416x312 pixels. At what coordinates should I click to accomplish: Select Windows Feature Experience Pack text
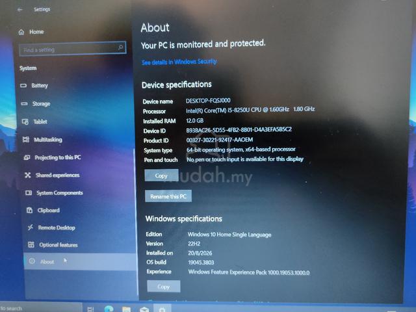pos(249,272)
